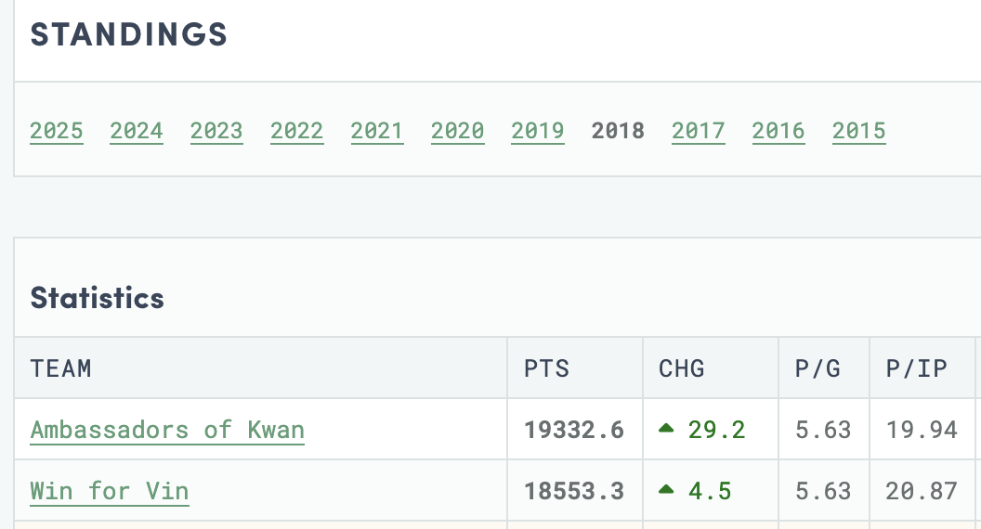Sort the table by the PTS column header
981x529 pixels.
(x=547, y=368)
